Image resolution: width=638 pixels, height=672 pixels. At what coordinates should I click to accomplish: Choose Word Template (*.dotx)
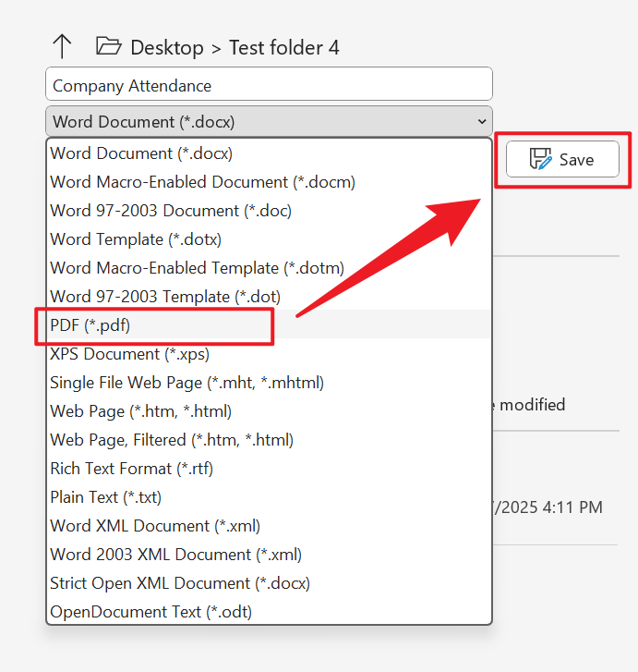(x=269, y=239)
